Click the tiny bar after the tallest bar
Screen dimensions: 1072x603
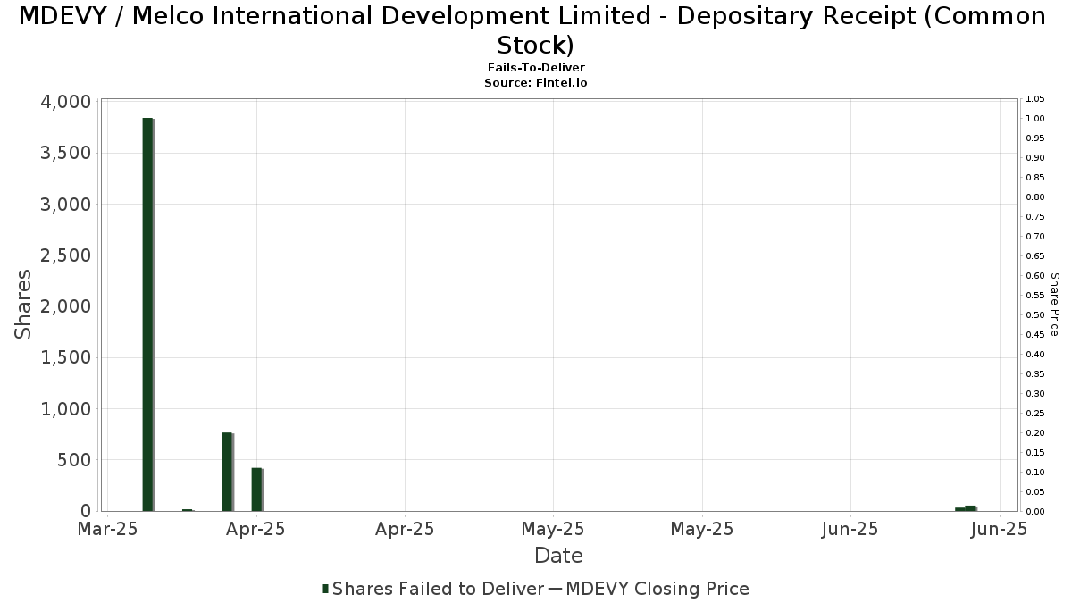pos(188,510)
